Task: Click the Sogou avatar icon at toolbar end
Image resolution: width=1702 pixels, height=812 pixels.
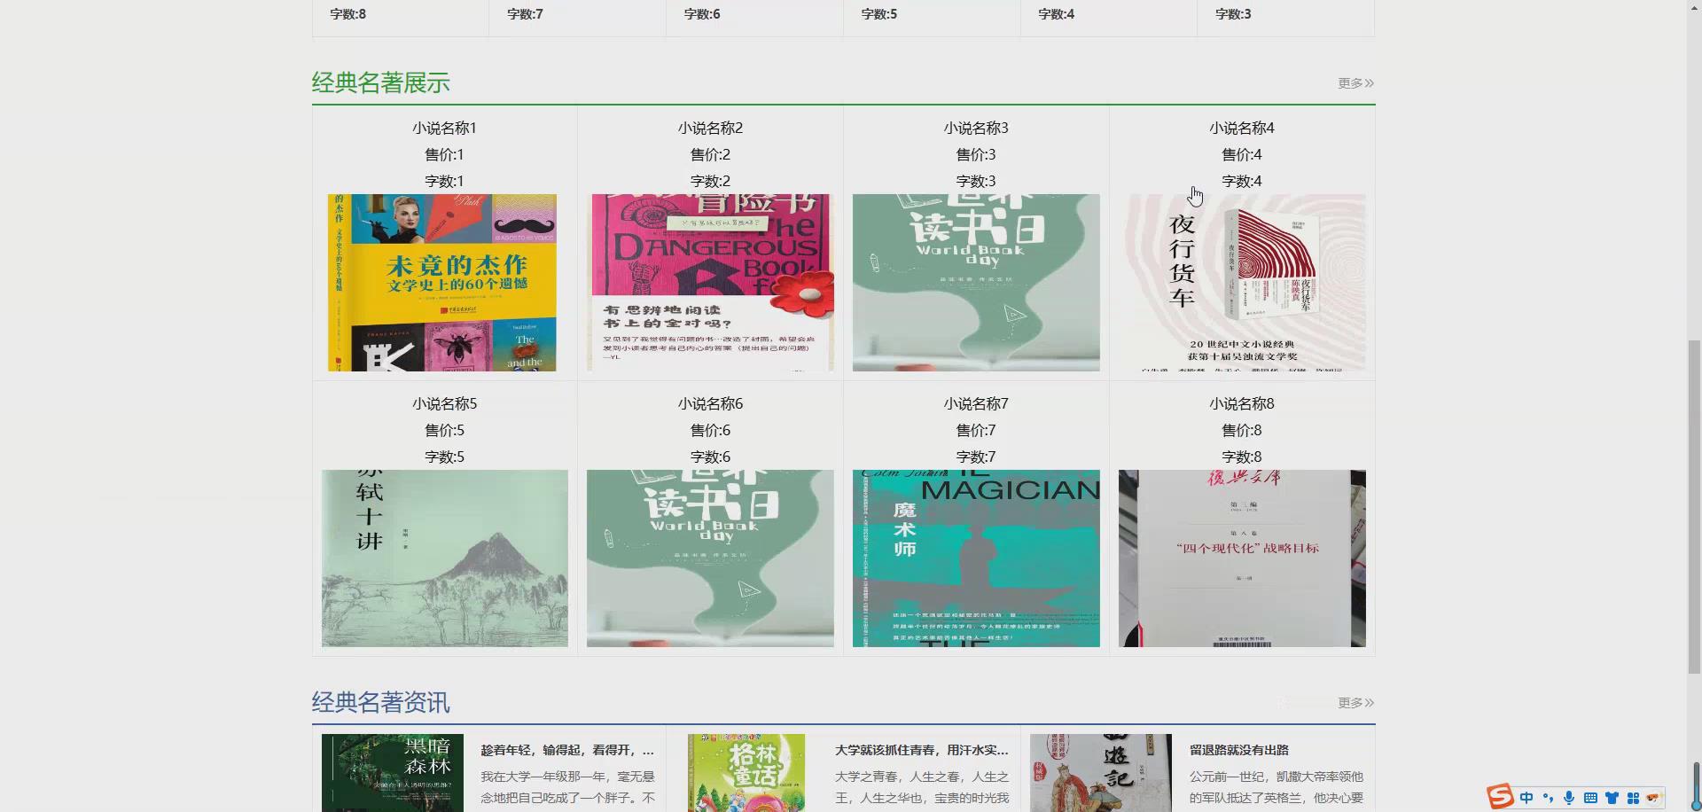Action: pyautogui.click(x=1653, y=798)
